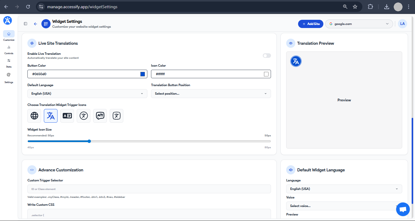Click the Accessify logo in sidebar
Image resolution: width=415 pixels, height=221 pixels.
pyautogui.click(x=8, y=20)
